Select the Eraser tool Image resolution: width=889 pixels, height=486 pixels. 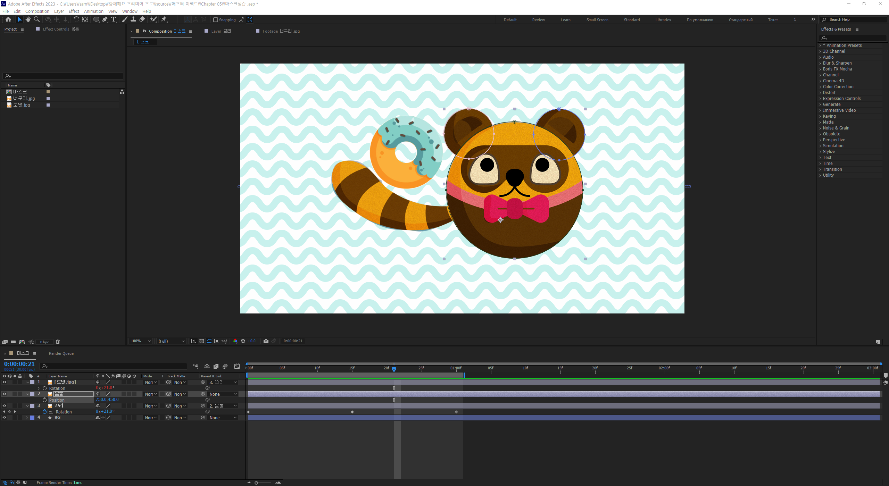[142, 19]
